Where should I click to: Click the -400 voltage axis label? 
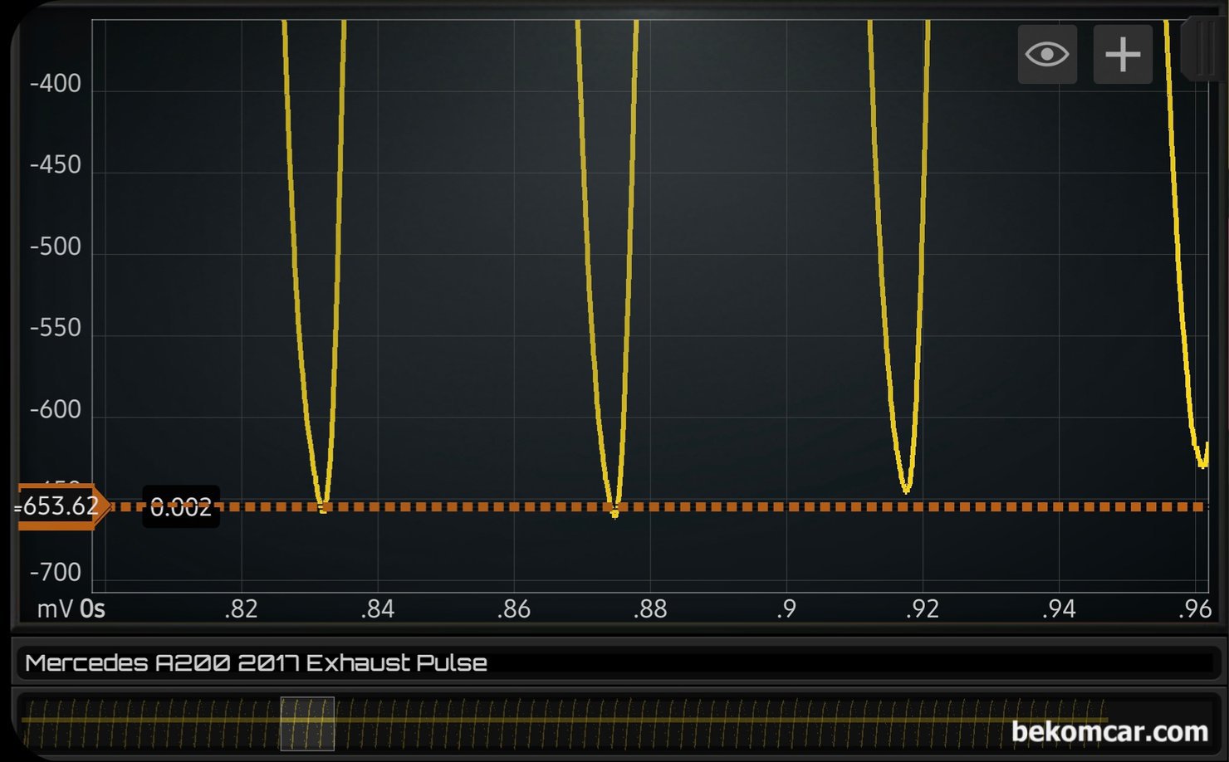pyautogui.click(x=56, y=84)
